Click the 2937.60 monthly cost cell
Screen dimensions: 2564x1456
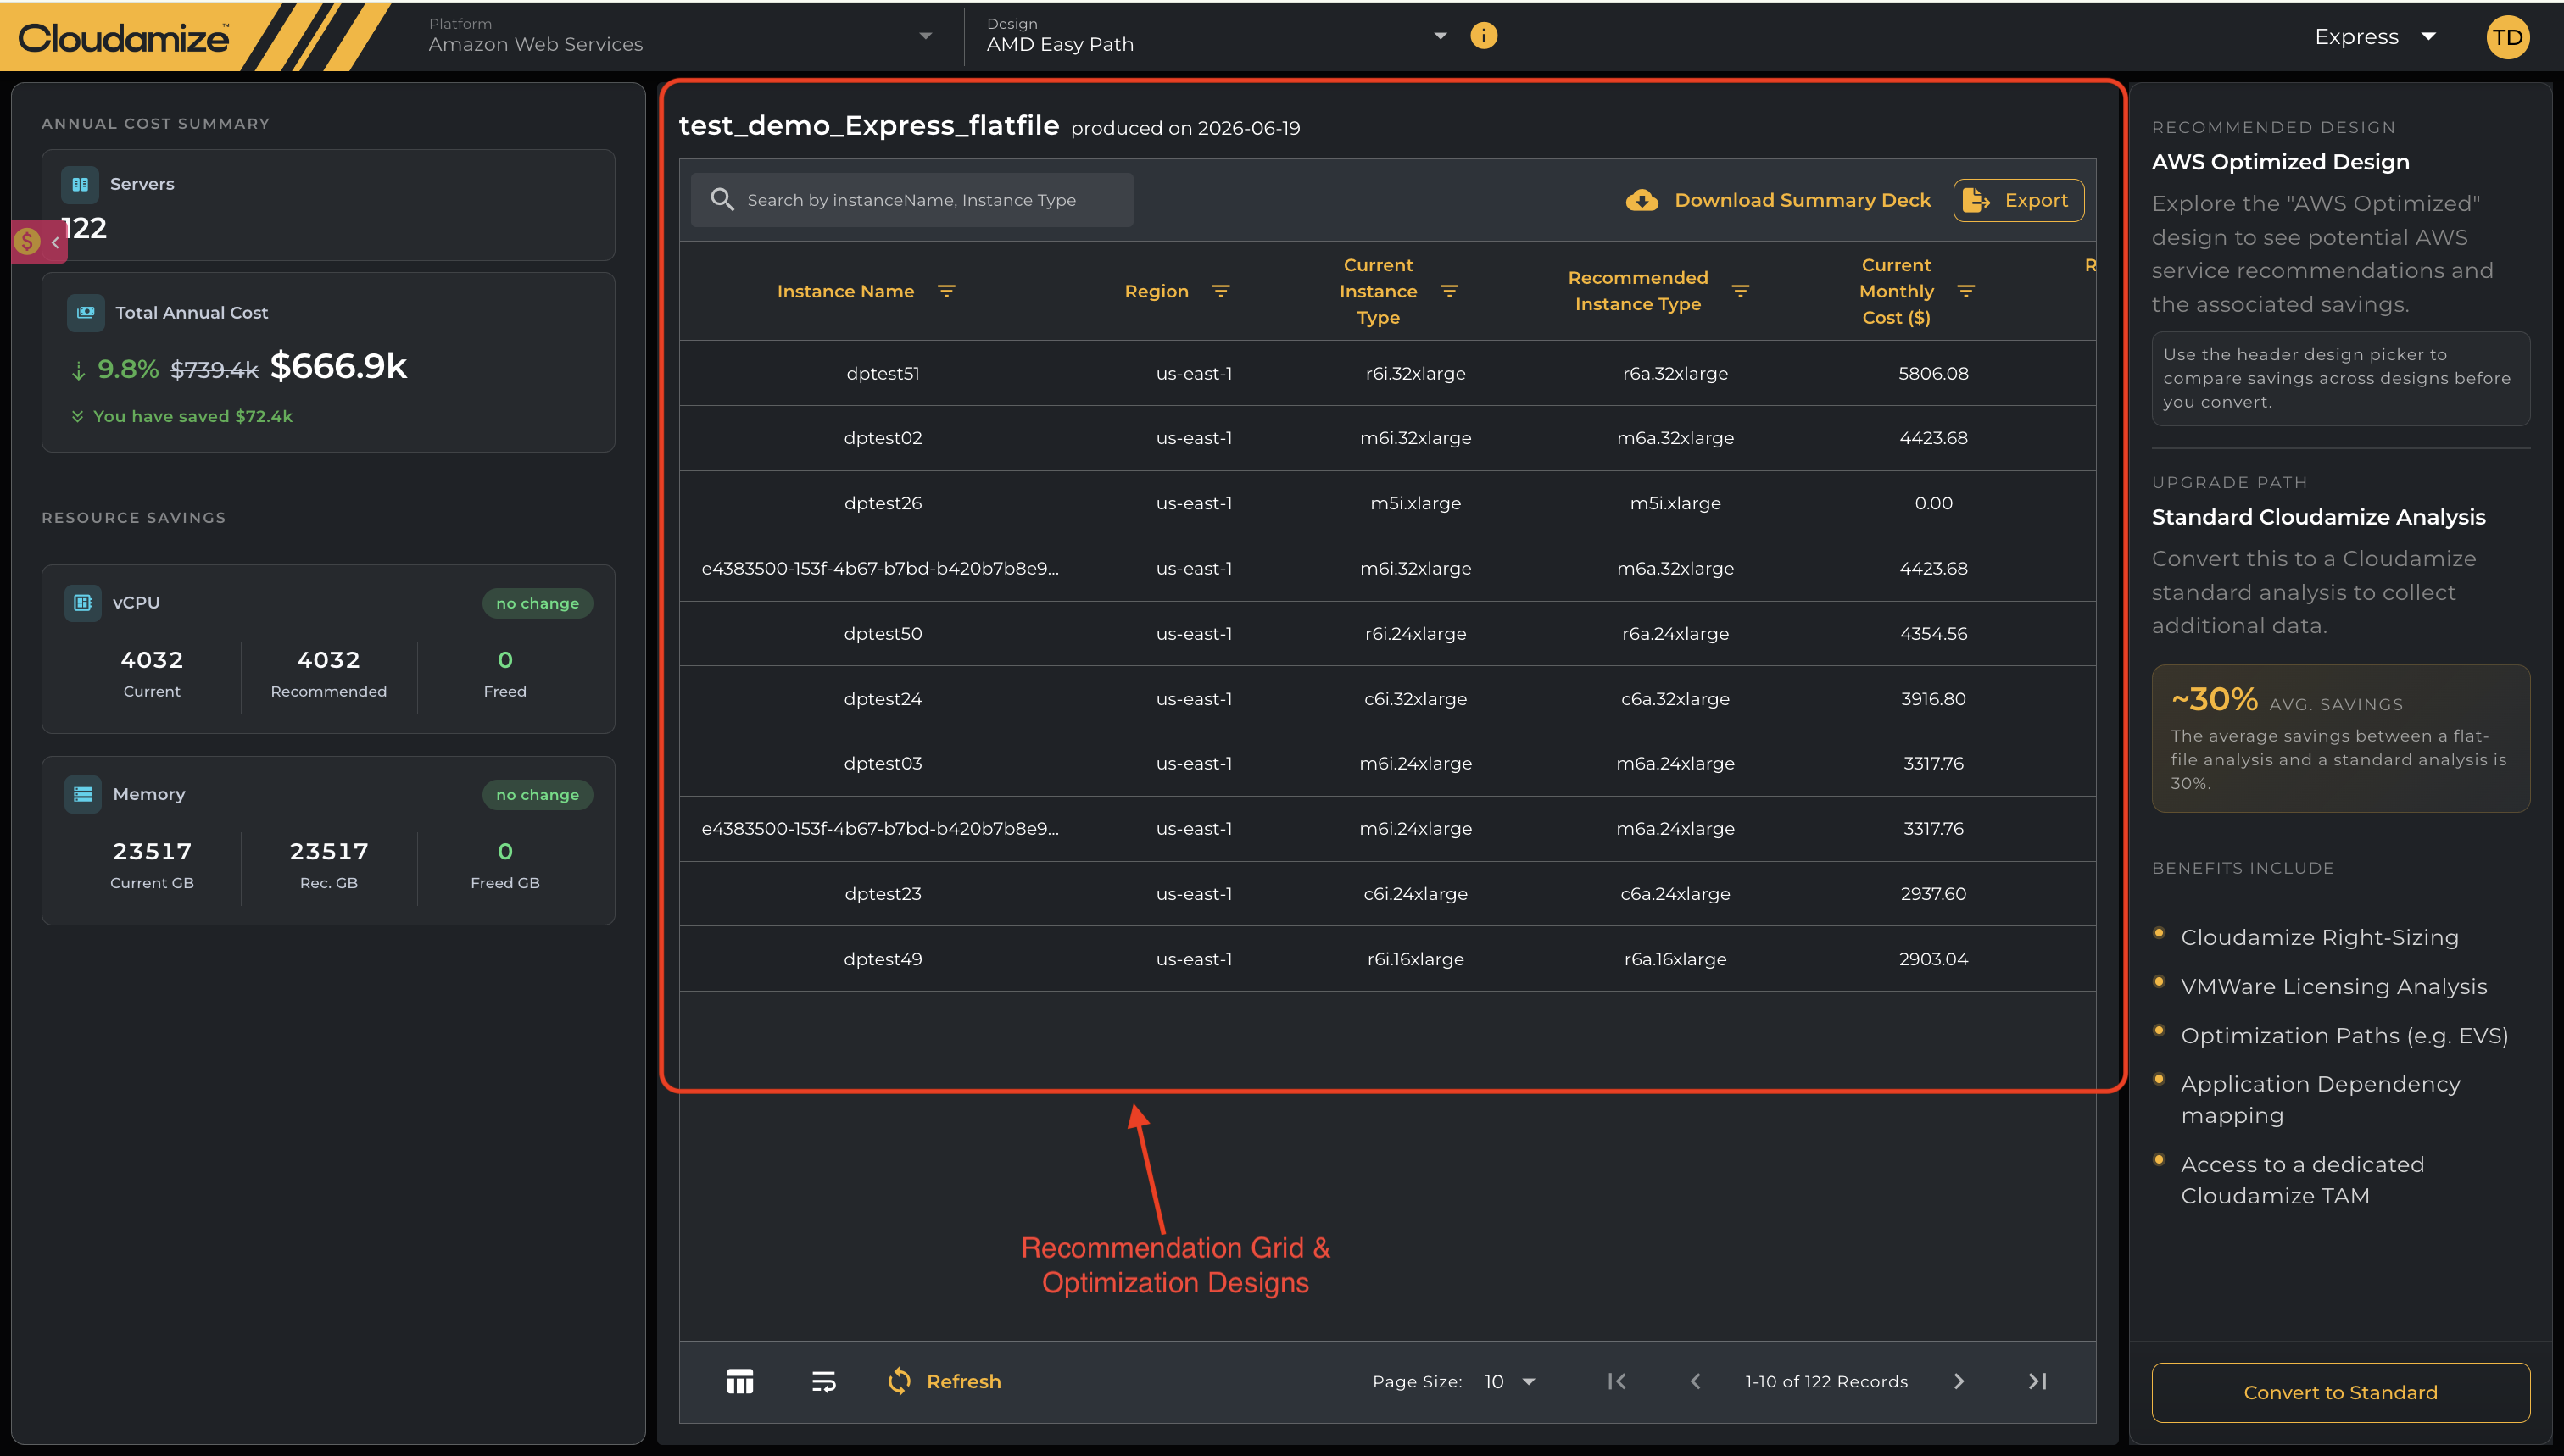1934,893
